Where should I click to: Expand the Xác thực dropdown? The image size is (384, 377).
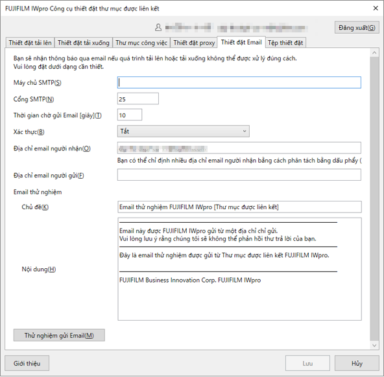pyautogui.click(x=184, y=131)
